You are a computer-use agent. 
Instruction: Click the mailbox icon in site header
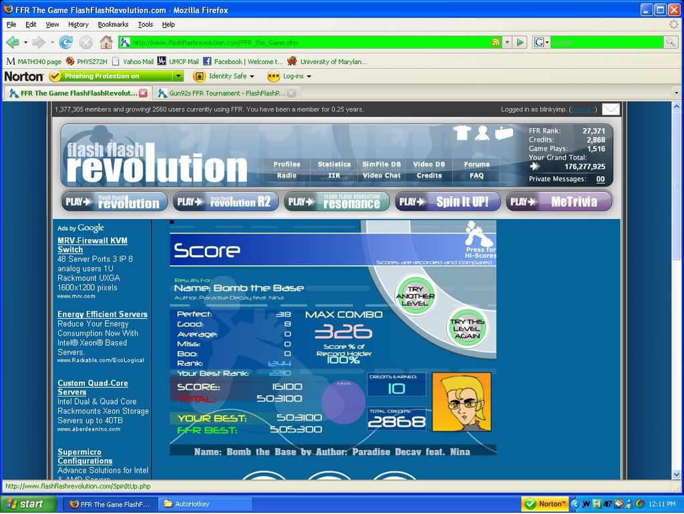[504, 132]
